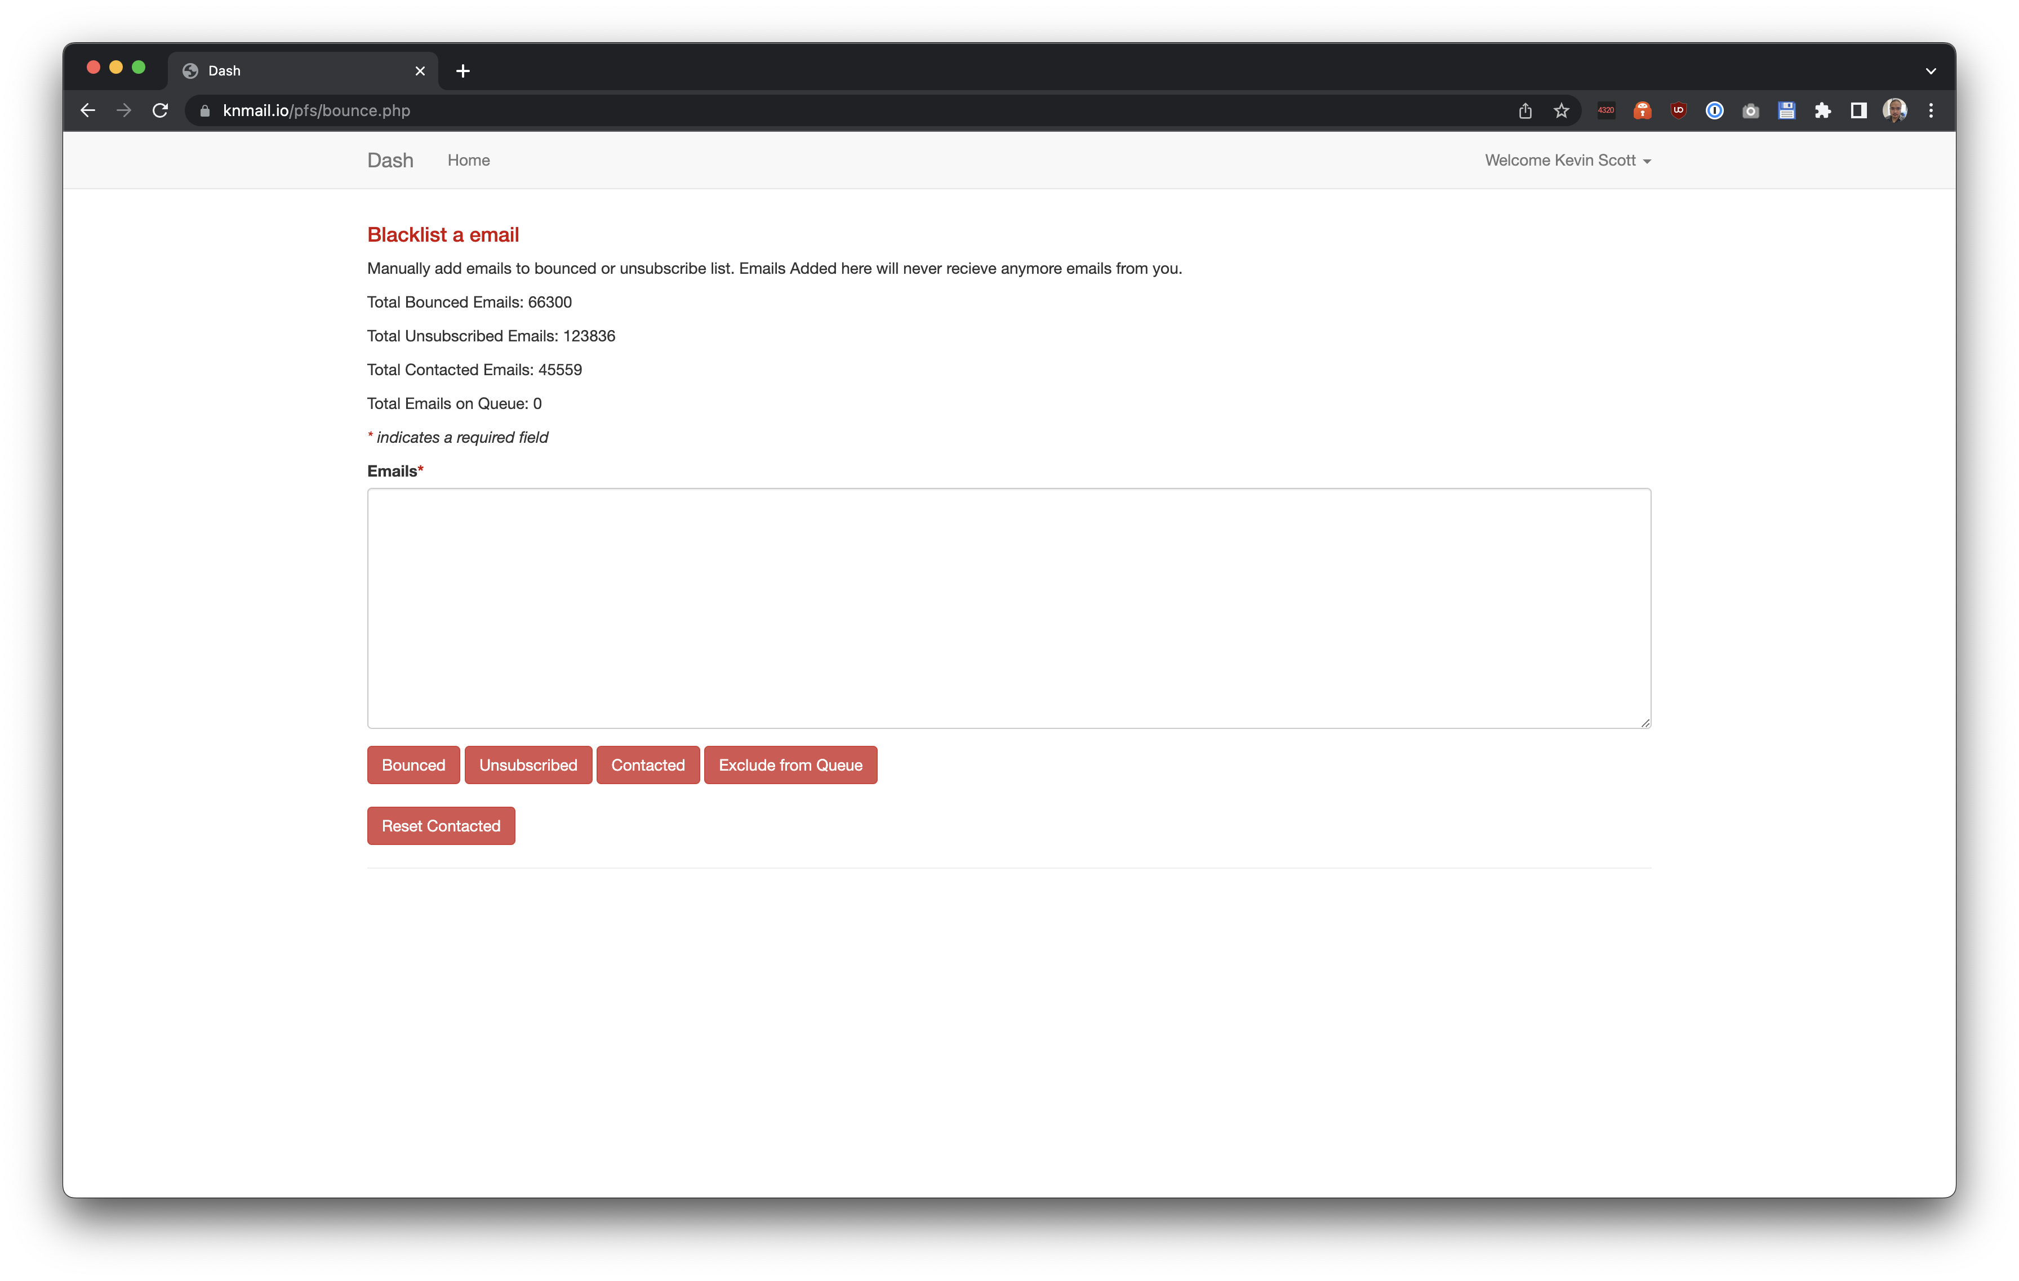
Task: Click the Dash brand link
Action: tap(390, 160)
